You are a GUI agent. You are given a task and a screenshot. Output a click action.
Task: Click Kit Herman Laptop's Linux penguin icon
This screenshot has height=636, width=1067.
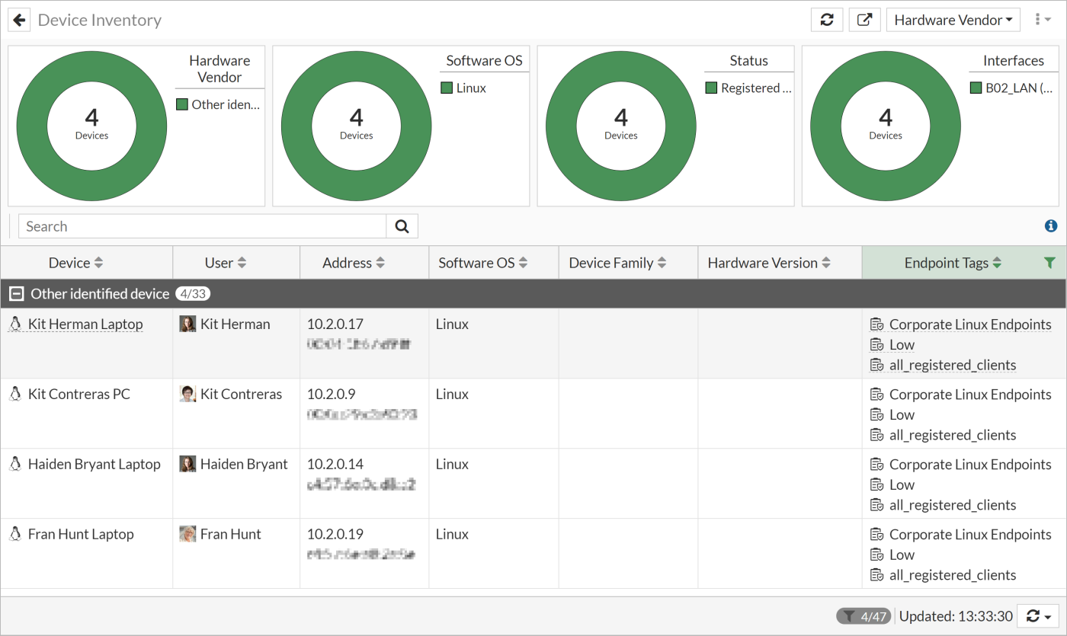pyautogui.click(x=14, y=324)
